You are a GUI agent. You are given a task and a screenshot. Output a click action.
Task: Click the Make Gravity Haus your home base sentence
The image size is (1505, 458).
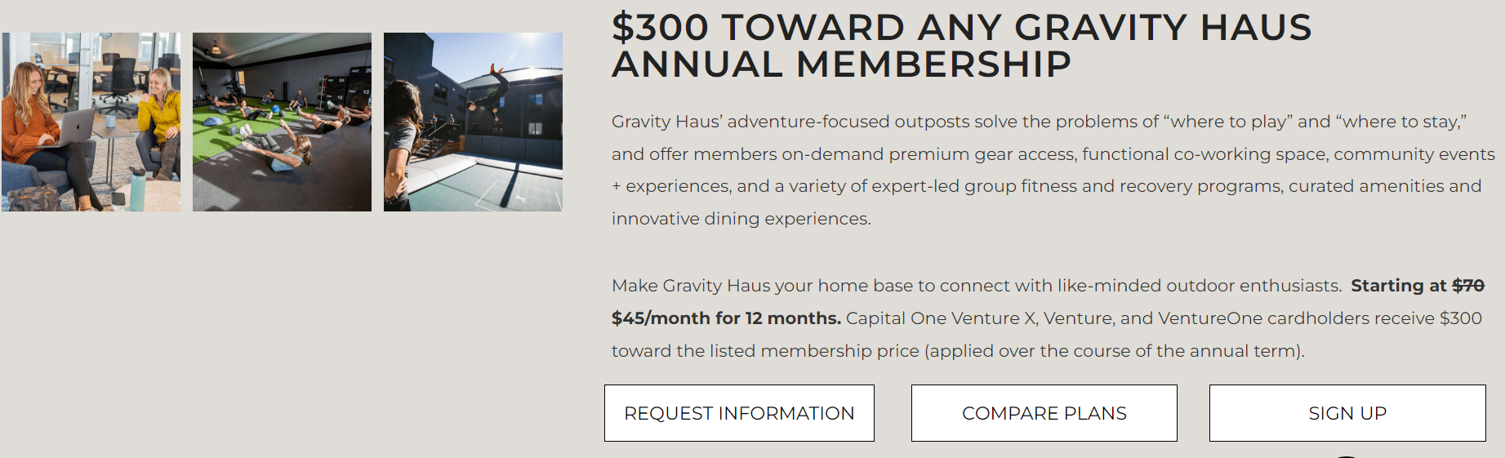click(977, 286)
